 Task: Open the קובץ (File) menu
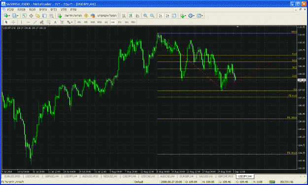[10, 9]
